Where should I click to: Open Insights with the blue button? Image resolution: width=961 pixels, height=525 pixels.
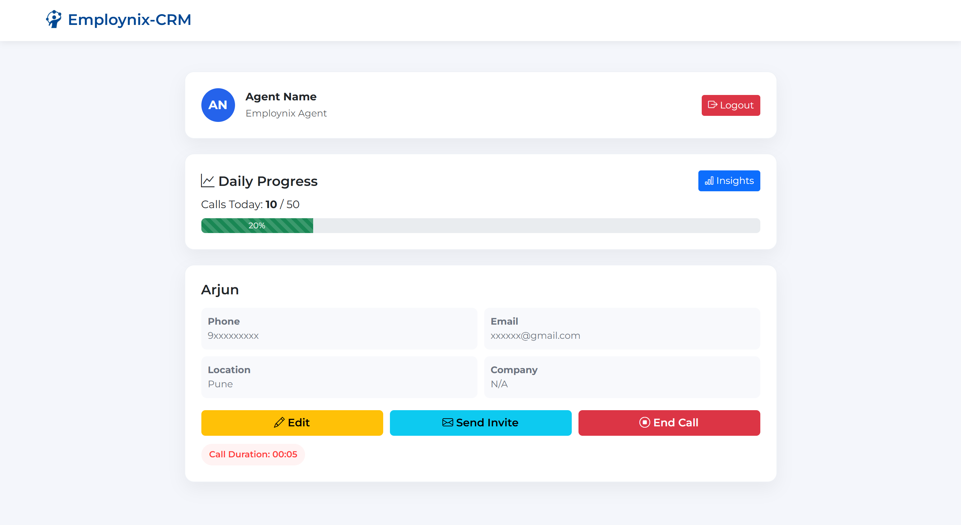(729, 181)
